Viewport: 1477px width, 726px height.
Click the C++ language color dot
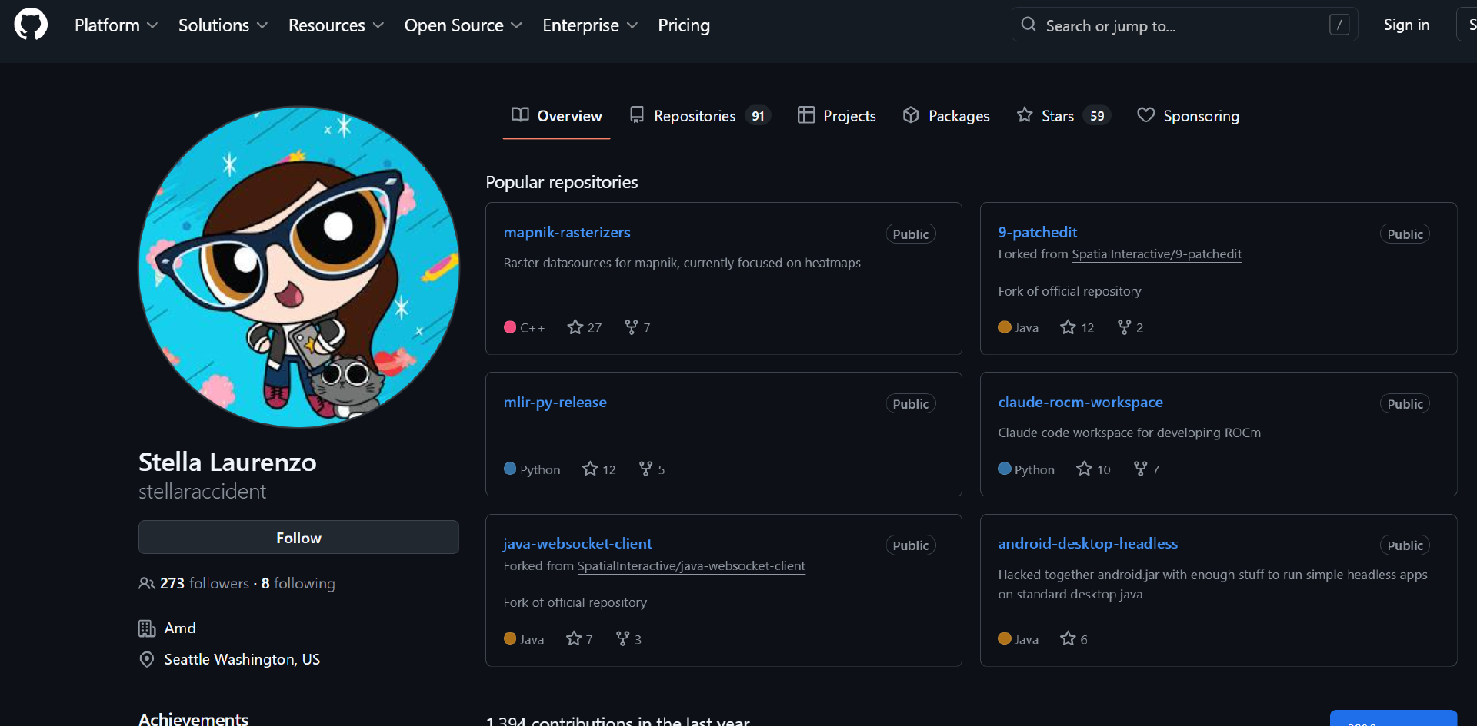pyautogui.click(x=510, y=327)
